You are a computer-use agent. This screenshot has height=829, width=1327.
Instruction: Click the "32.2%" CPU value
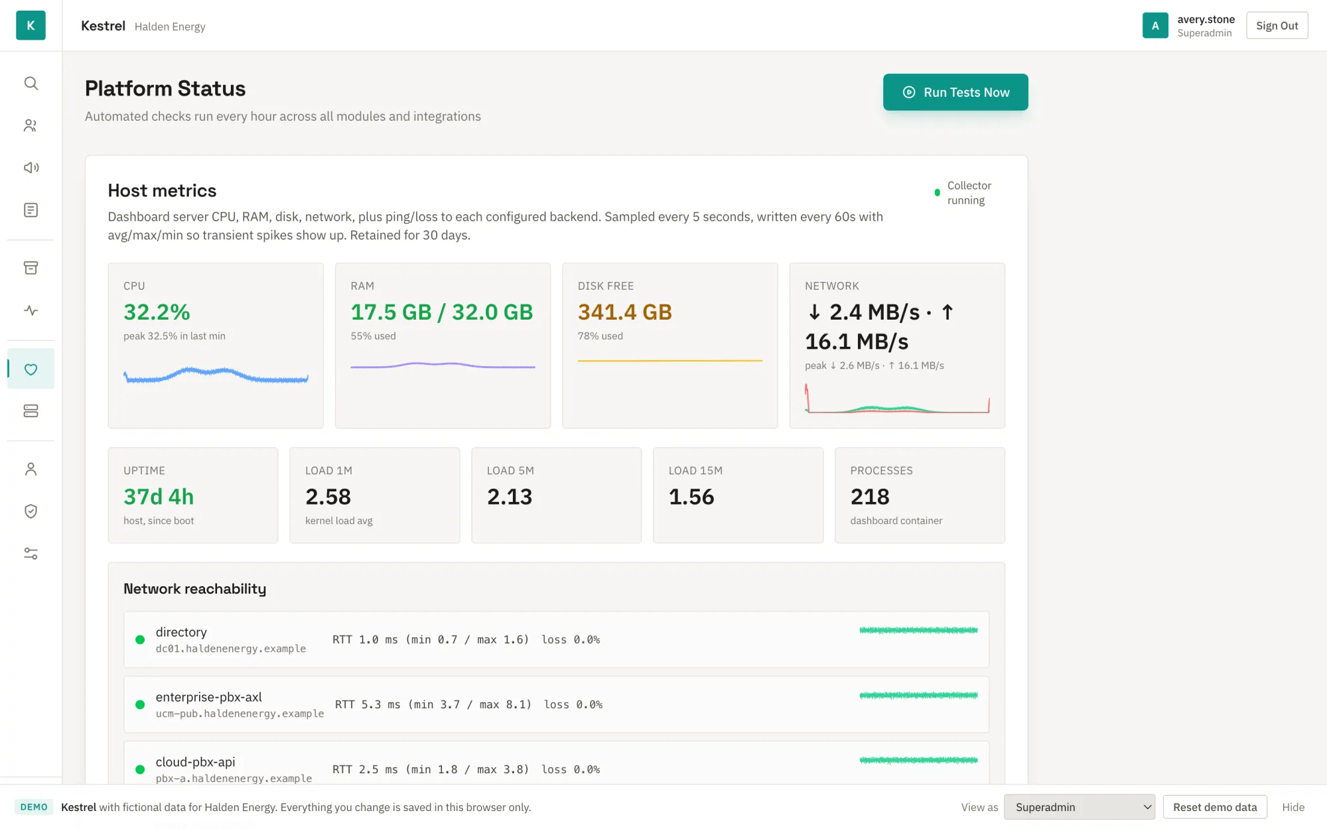[x=157, y=312]
